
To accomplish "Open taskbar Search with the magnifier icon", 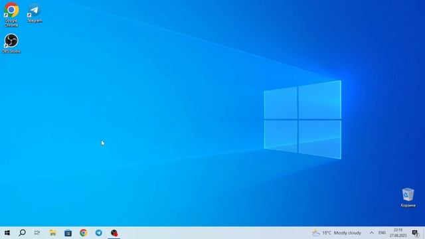I will (22, 233).
